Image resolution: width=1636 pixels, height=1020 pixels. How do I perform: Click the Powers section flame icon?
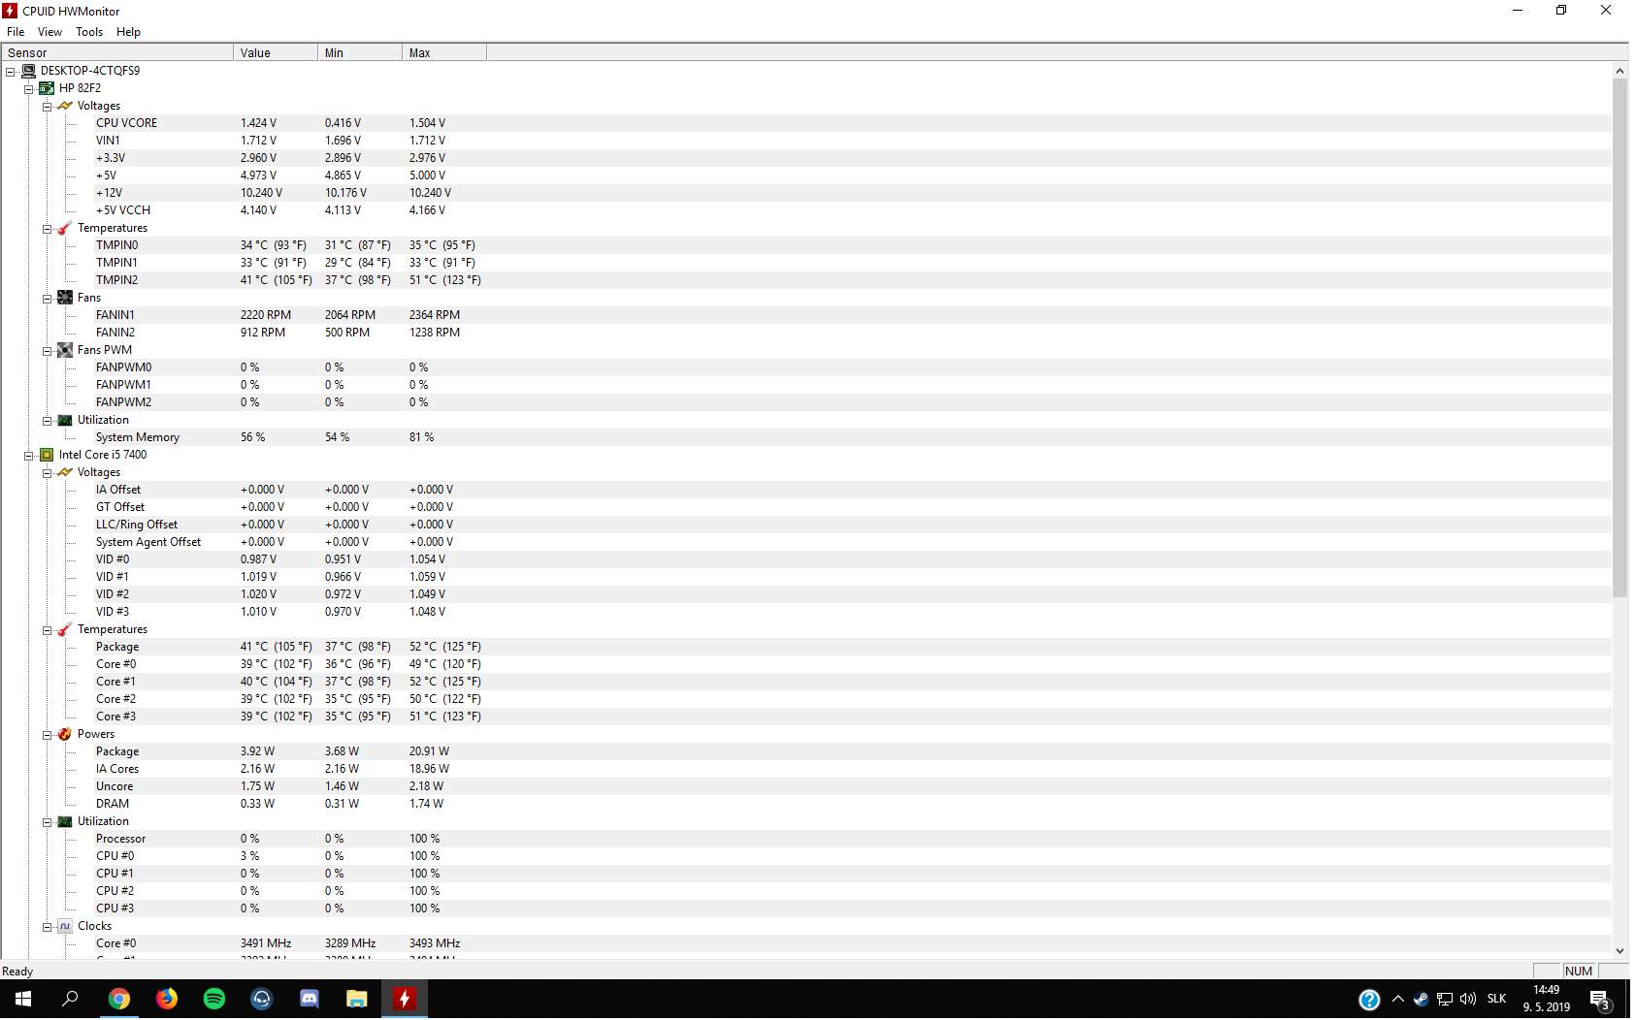tap(65, 734)
